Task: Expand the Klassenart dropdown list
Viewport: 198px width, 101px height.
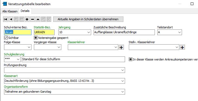Action: [x=64, y=81]
